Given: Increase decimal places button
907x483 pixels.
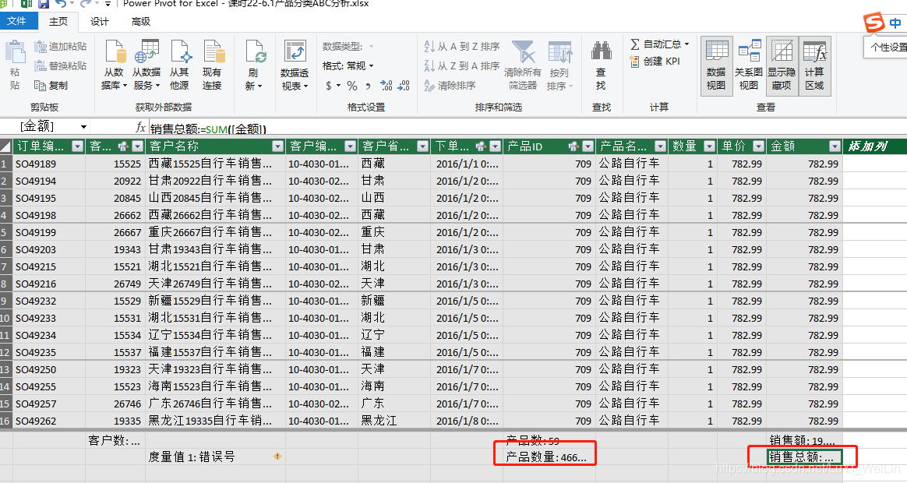Looking at the screenshot, I should pyautogui.click(x=386, y=86).
